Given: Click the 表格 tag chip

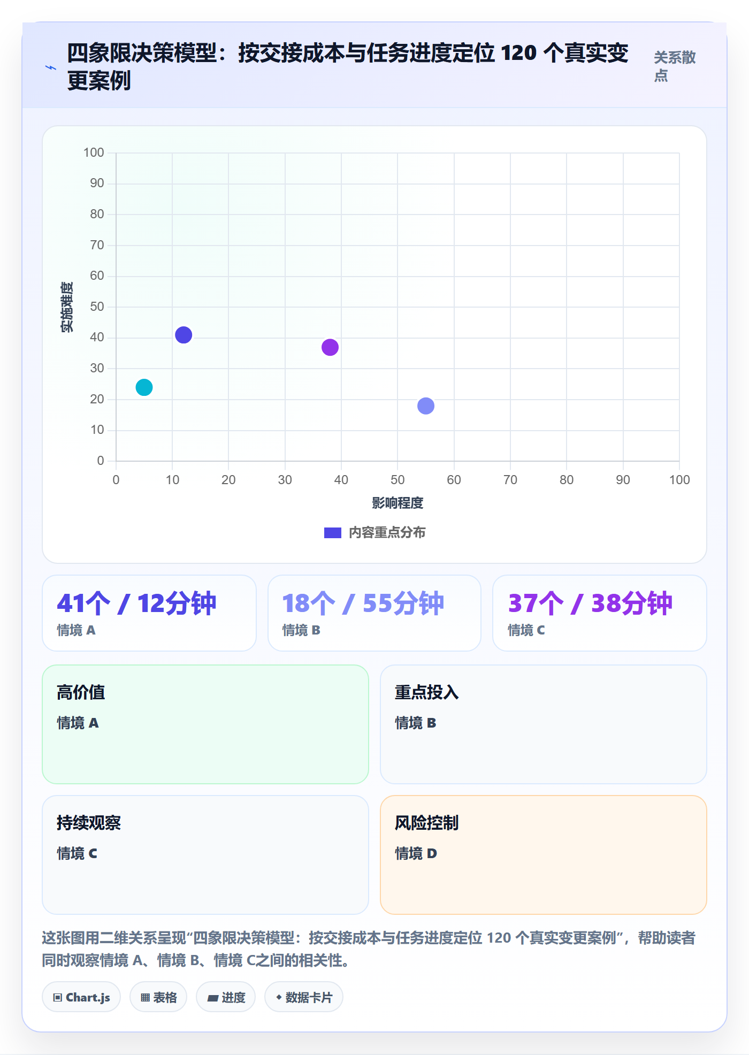Looking at the screenshot, I should (x=158, y=997).
